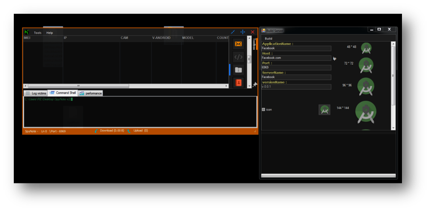
Task: Click the Host input field
Action: (x=296, y=58)
